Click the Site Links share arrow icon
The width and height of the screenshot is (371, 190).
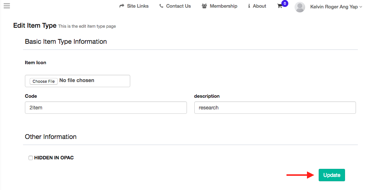(121, 6)
